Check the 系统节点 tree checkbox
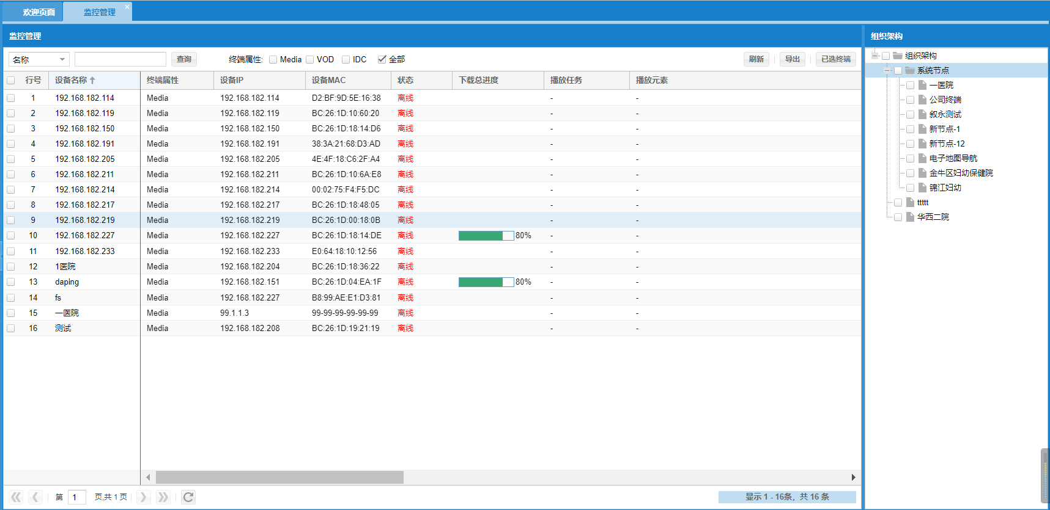This screenshot has height=510, width=1050. 898,70
